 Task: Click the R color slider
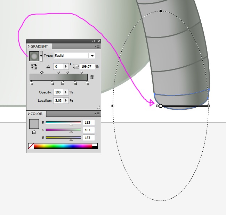(63, 122)
